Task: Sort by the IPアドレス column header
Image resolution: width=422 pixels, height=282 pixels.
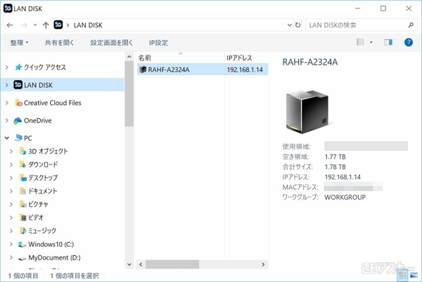Action: pos(247,58)
